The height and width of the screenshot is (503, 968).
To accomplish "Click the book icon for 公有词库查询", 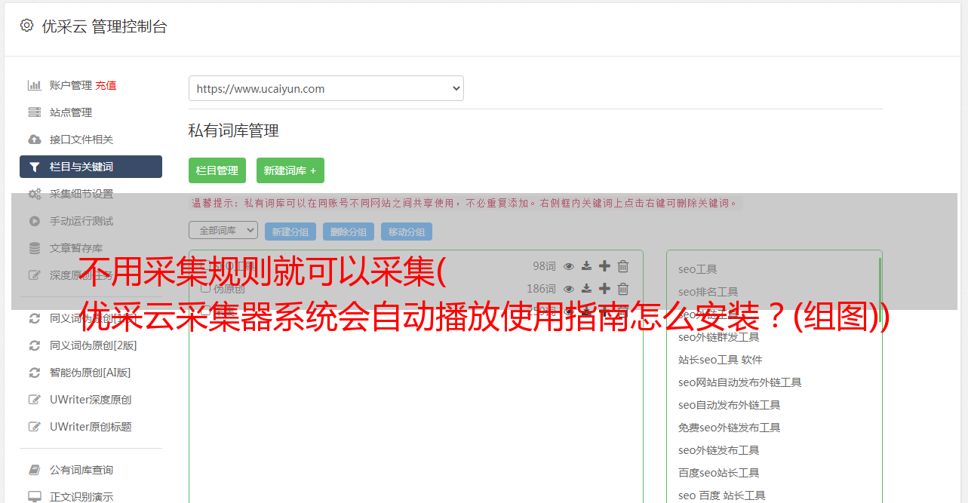I will point(34,470).
